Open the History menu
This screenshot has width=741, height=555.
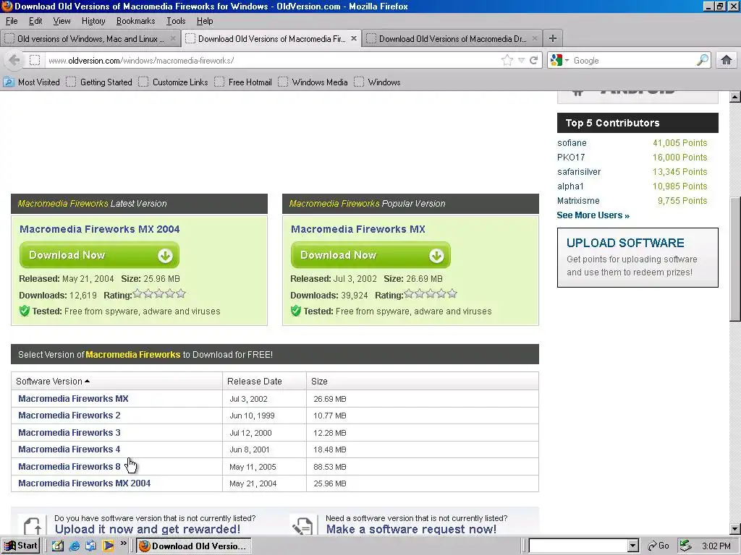tap(93, 21)
